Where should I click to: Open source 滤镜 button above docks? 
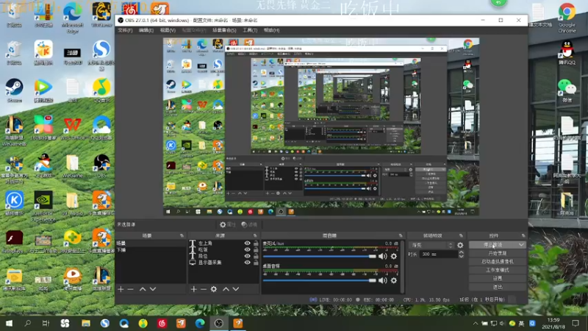click(x=249, y=224)
